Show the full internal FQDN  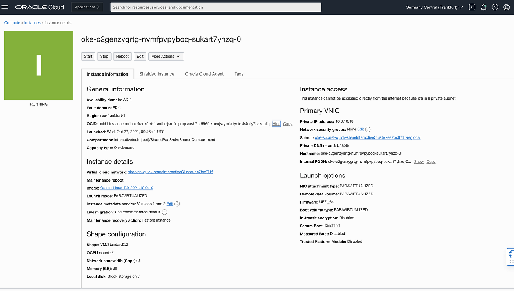click(419, 162)
